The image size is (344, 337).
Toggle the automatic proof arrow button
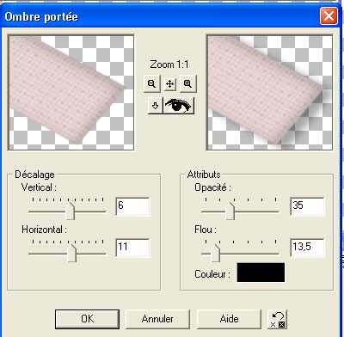pos(155,106)
